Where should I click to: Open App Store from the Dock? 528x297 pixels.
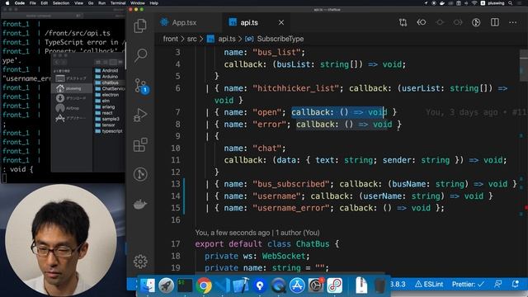297,285
